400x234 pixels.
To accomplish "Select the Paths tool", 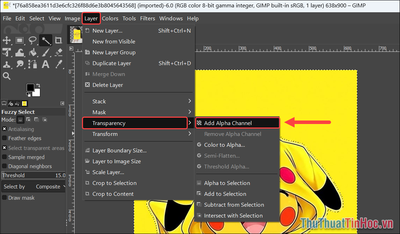I will coord(33,64).
